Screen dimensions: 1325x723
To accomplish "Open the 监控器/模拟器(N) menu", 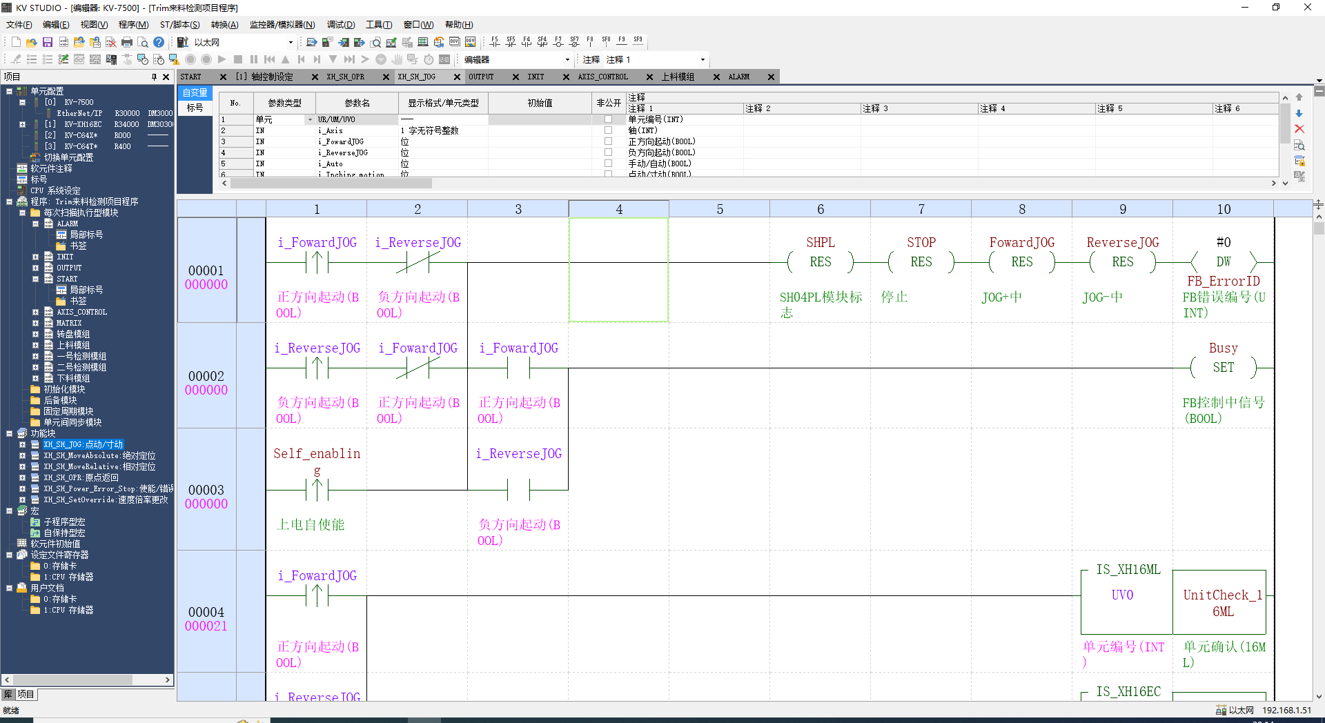I will (282, 25).
